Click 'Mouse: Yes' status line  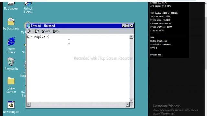point(156,55)
